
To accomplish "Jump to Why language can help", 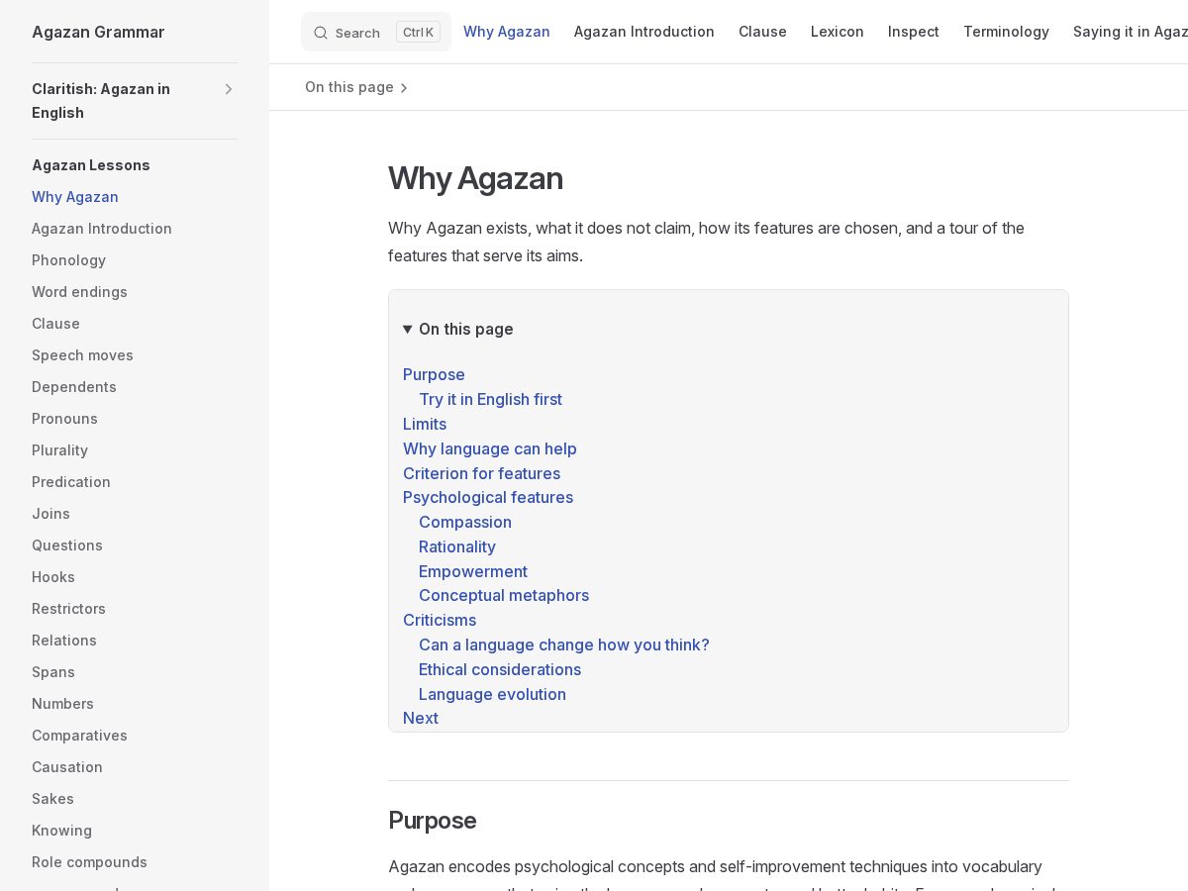I will 490,448.
